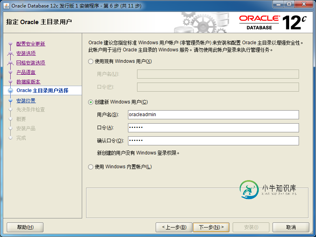Close the Oracle installer window
This screenshot has width=316, height=237.
(304, 4)
